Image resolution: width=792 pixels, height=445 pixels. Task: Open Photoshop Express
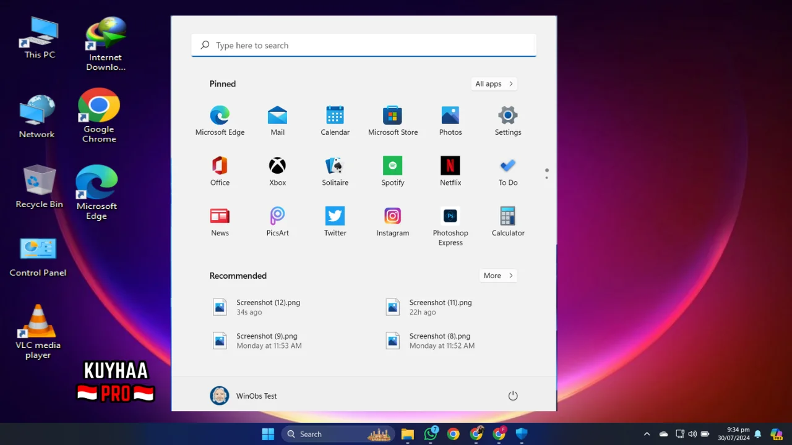coord(450,226)
